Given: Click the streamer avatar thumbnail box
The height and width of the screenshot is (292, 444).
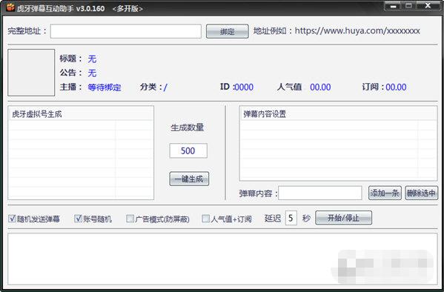Looking at the screenshot, I should (x=31, y=73).
